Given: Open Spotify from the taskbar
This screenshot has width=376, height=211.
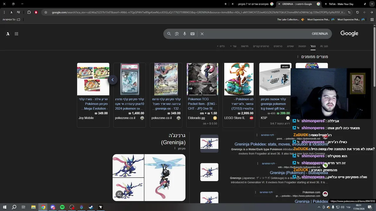Looking at the screenshot, I should tap(62, 207).
